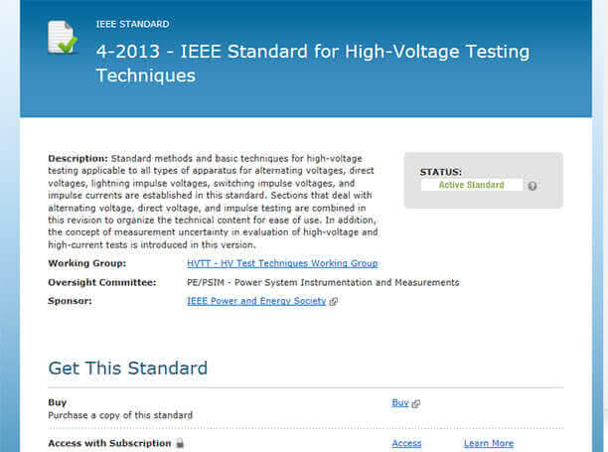The image size is (608, 452).
Task: Click the Purchase a copy of this standard text
Action: coord(120,415)
